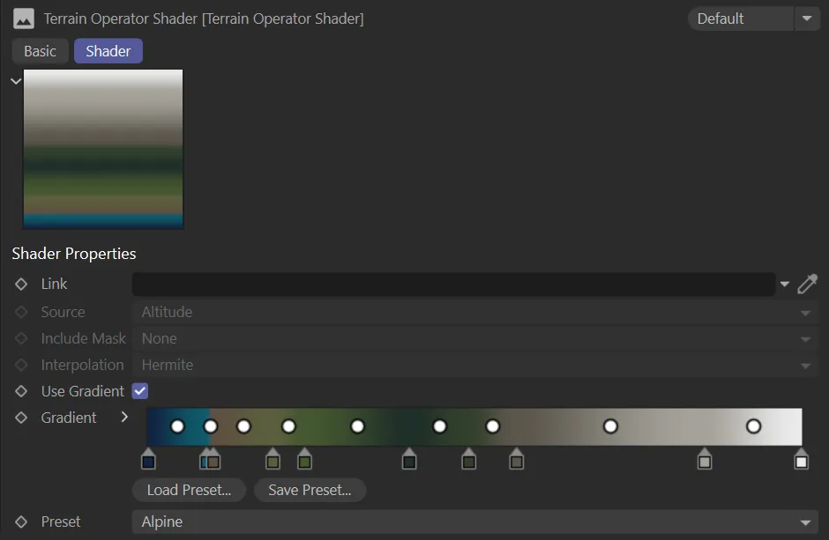Click the Save Preset button
This screenshot has width=829, height=540.
click(x=310, y=490)
